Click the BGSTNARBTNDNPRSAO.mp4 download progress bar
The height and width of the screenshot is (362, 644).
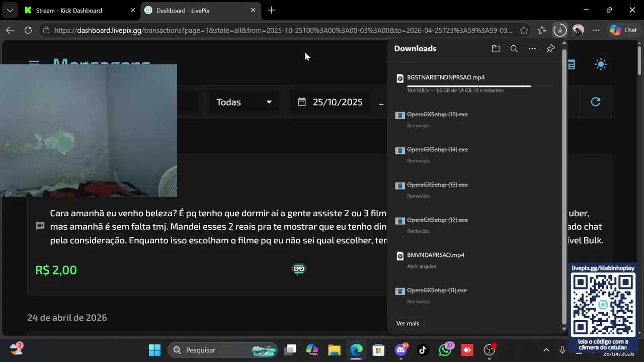click(x=479, y=86)
